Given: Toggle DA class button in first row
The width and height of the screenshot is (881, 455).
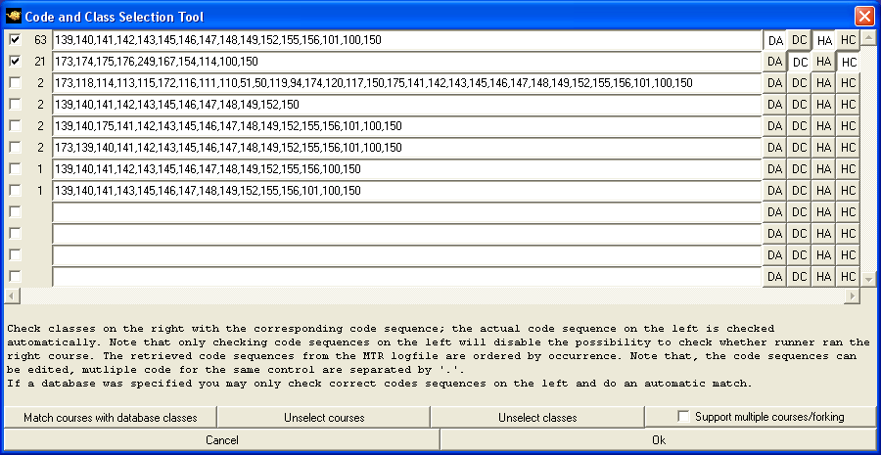Looking at the screenshot, I should point(775,40).
